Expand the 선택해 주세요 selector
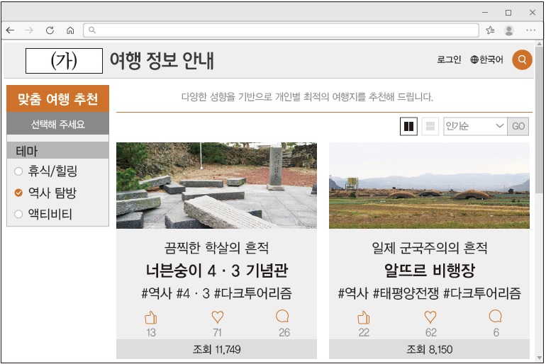Image resolution: width=546 pixels, height=364 pixels. [57, 125]
